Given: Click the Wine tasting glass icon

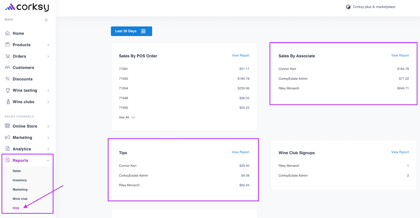Looking at the screenshot, I should [x=8, y=90].
